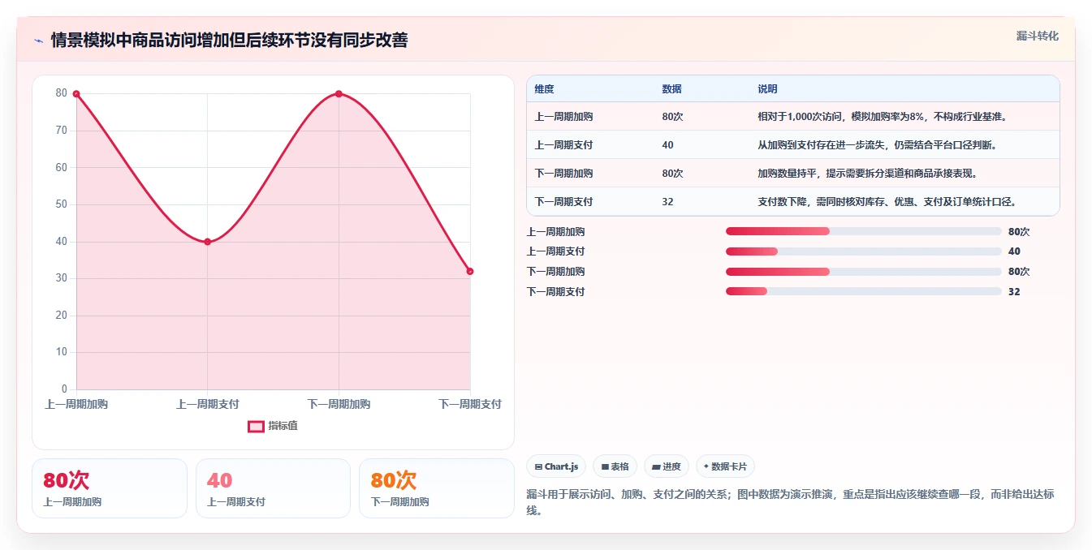1092x550 pixels.
Task: Click the pink 40 上一周期支付 card
Action: [273, 488]
